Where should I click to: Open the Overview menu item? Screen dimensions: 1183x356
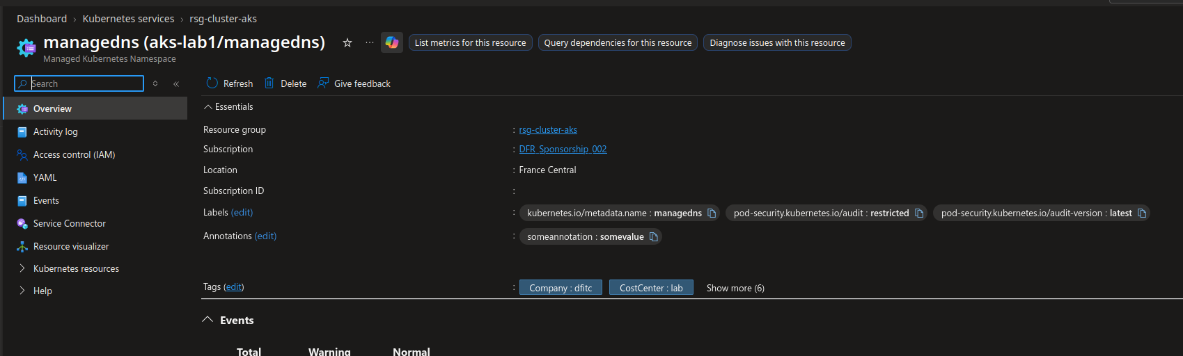coord(95,108)
